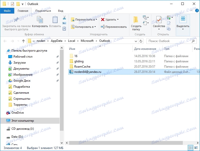Viewport: 200px width, 151px height.
Task: Click the Paste clipboard icon
Action: [x=55, y=20]
